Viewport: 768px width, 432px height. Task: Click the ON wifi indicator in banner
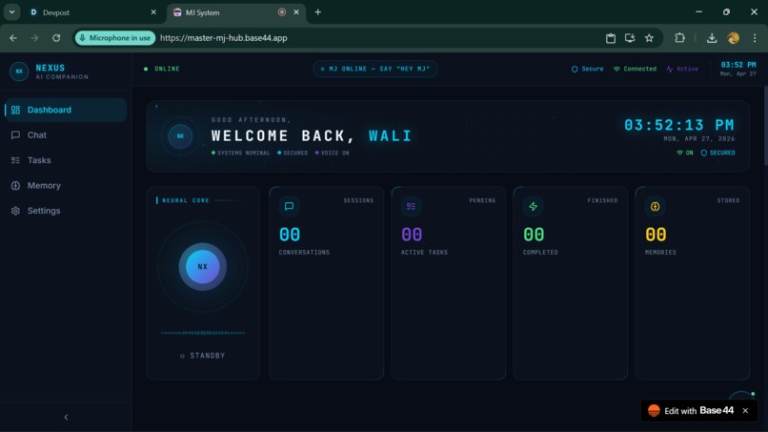[x=685, y=153]
